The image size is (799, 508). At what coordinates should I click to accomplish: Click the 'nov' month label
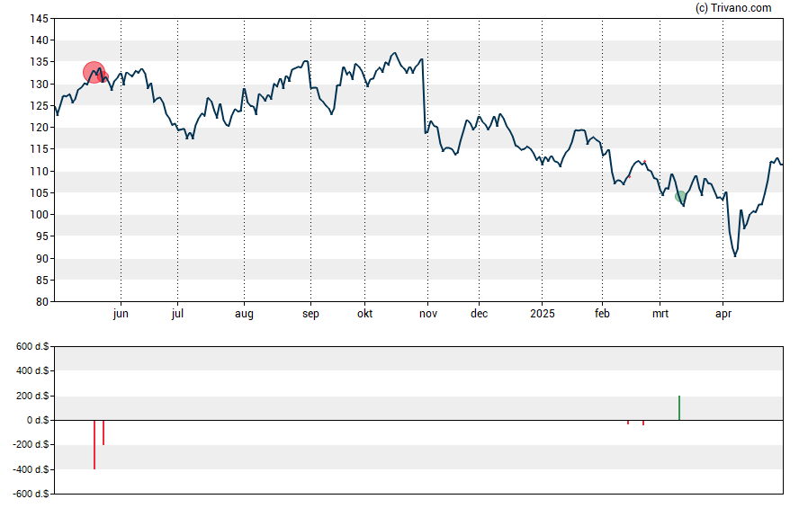[x=428, y=314]
